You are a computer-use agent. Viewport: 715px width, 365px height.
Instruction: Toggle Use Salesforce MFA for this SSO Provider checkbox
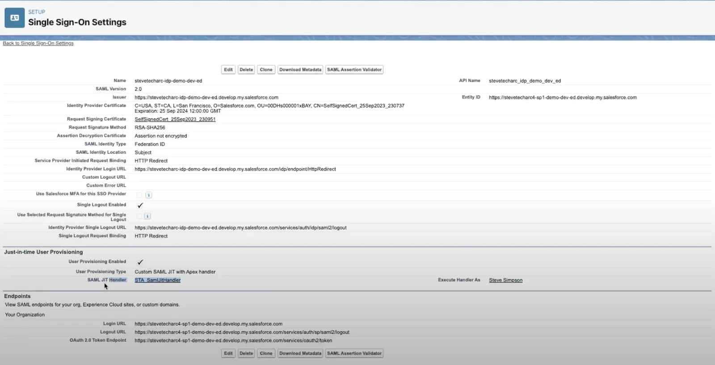pos(139,195)
